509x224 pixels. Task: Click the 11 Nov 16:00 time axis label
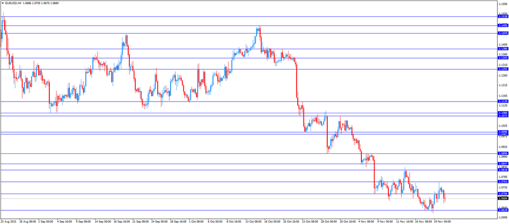405,222
